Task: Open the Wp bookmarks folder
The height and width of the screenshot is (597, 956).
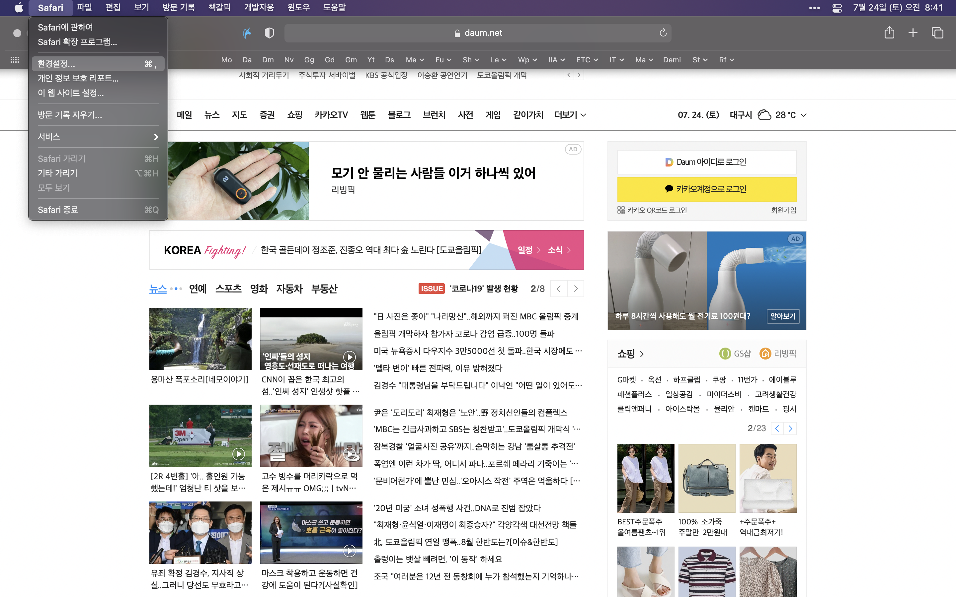Action: (x=527, y=60)
